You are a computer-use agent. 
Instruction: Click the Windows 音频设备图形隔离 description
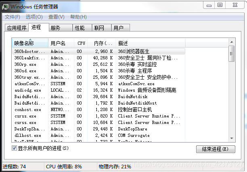tap(147, 90)
